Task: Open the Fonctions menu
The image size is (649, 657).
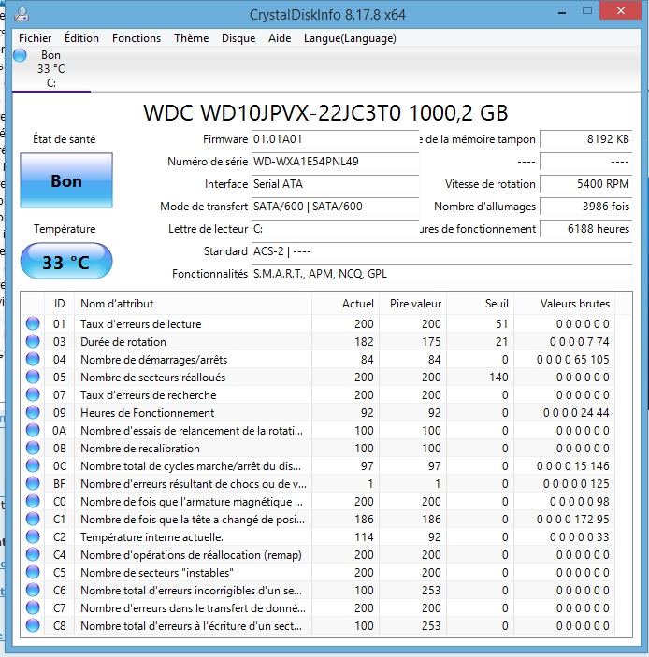Action: coord(137,38)
